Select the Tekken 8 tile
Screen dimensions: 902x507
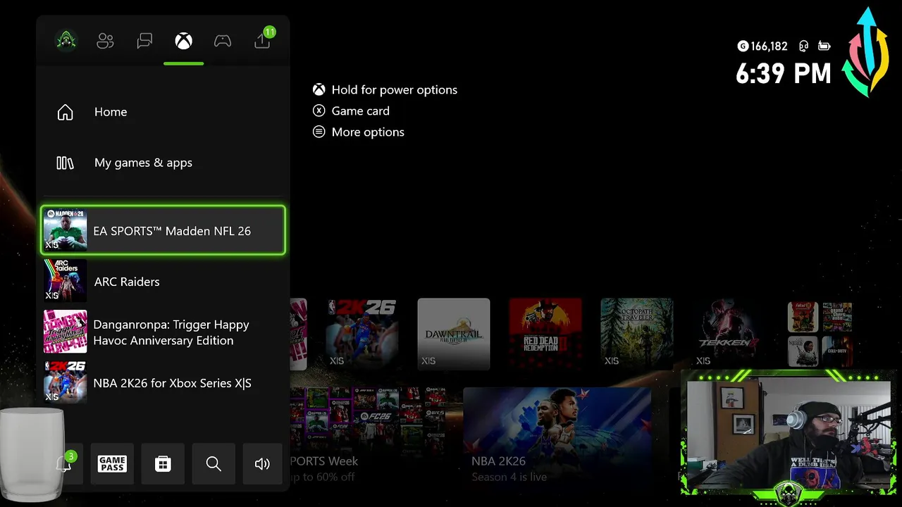[728, 334]
